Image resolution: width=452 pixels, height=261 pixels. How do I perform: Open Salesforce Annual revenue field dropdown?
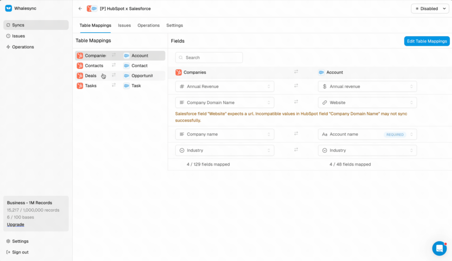pos(367,87)
